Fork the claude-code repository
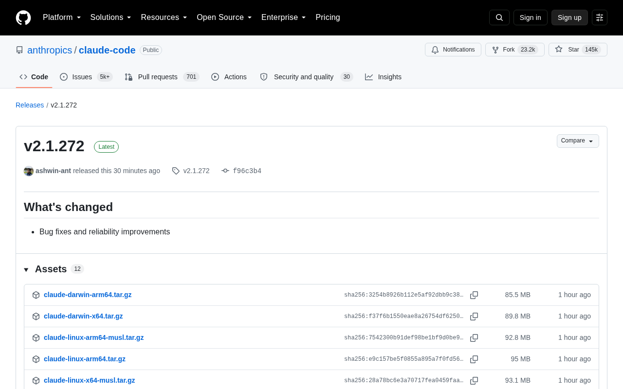This screenshot has height=389, width=623. pos(515,50)
